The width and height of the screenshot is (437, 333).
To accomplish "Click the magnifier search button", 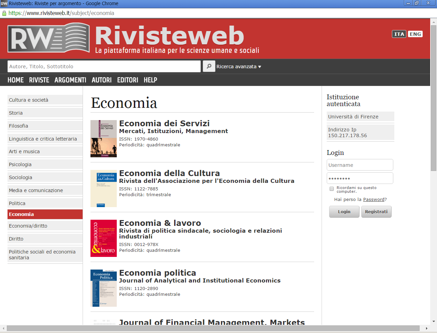I will 209,66.
